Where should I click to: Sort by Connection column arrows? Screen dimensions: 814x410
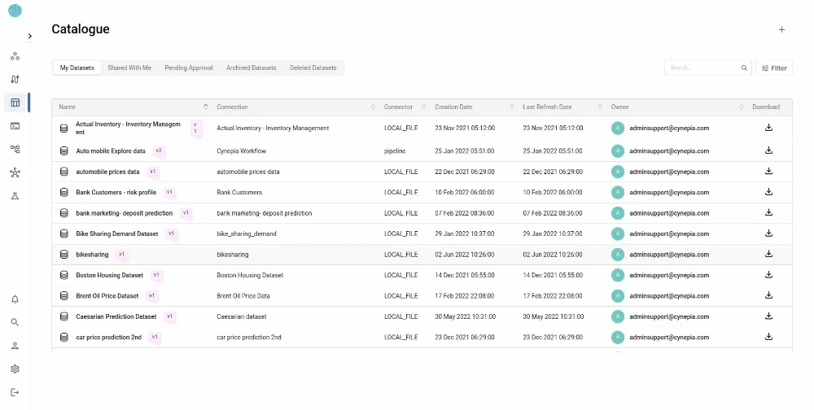(x=374, y=107)
